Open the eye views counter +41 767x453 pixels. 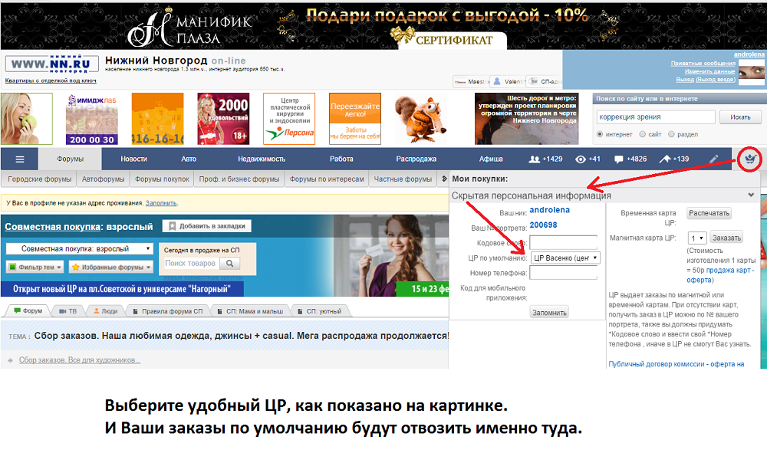(x=588, y=159)
